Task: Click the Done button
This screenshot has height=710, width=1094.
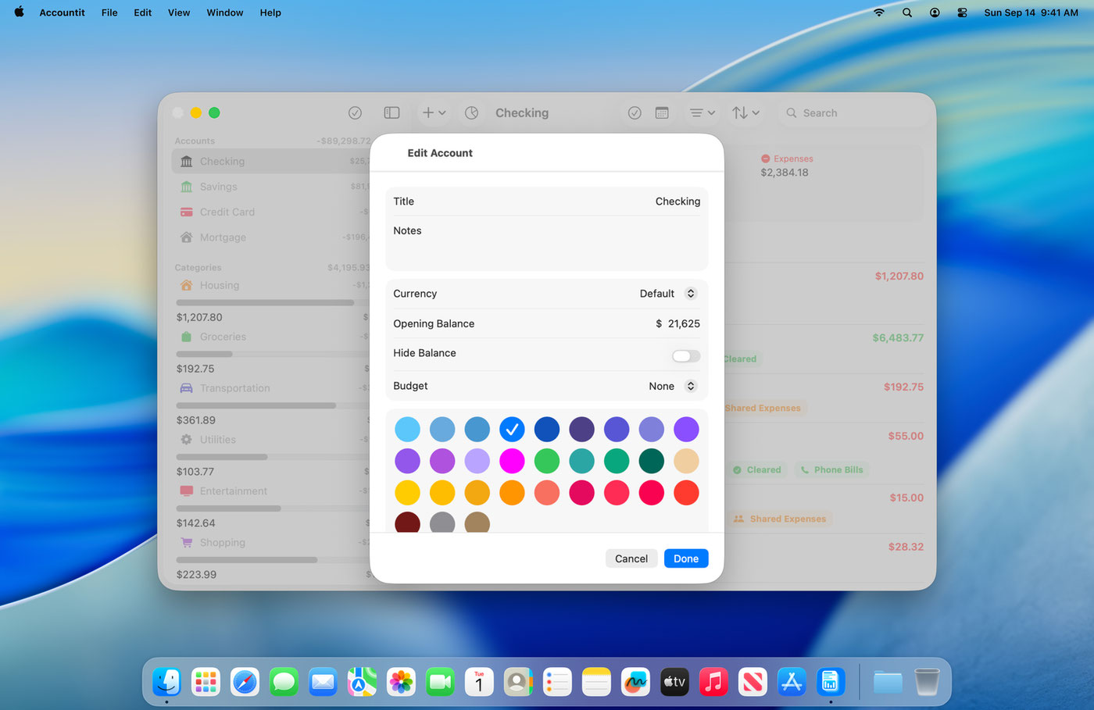Action: pos(685,558)
